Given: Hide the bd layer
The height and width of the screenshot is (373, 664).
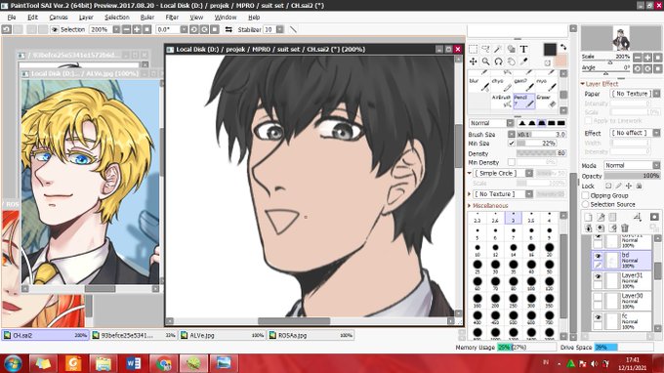Looking at the screenshot, I should (x=598, y=256).
